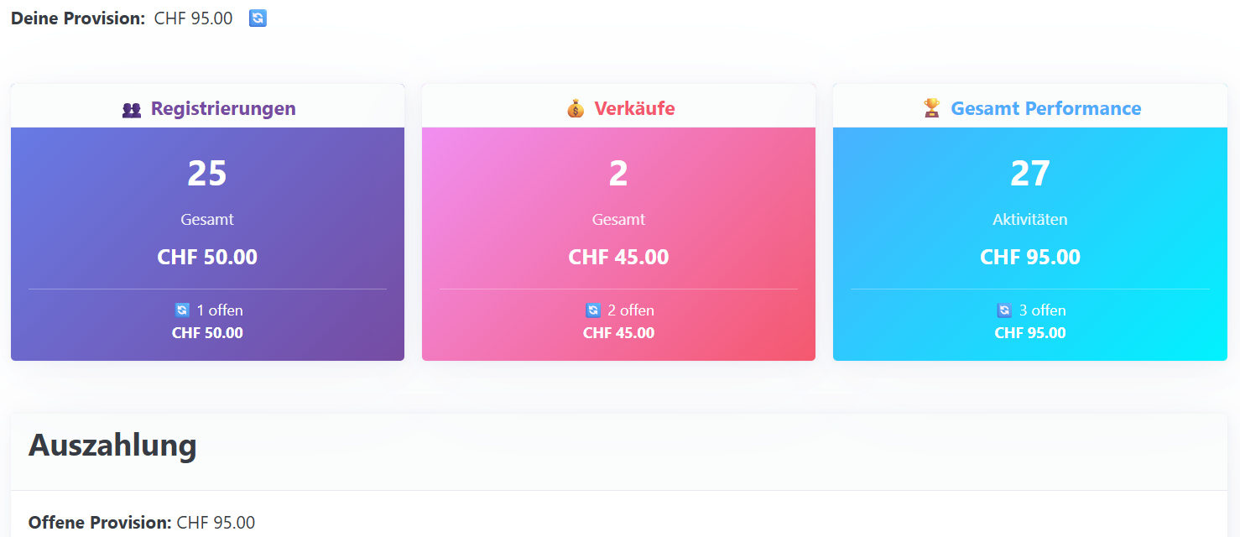Screen dimensions: 1240x537
Task: Click "2 offen" text in Verkäufe card
Action: point(631,310)
